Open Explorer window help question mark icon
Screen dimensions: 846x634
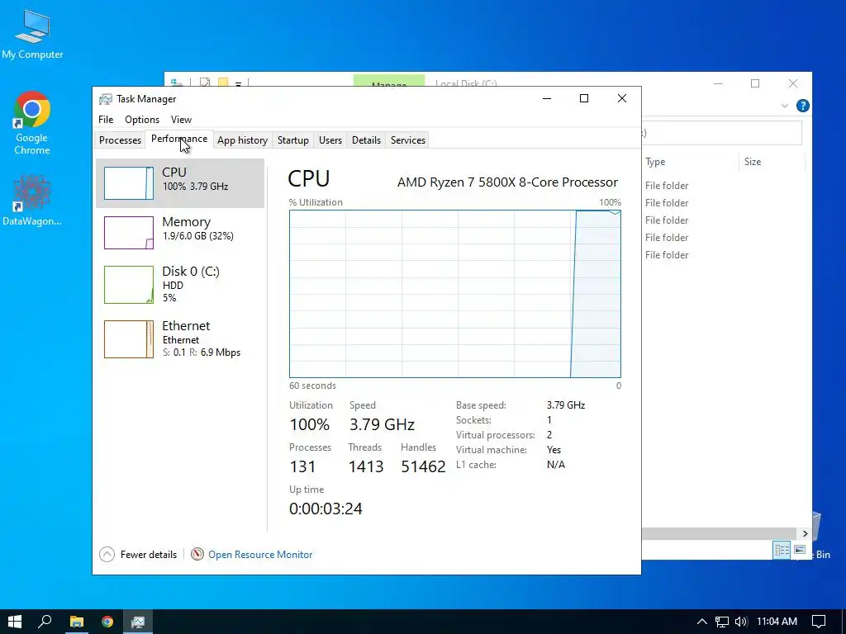coord(802,106)
